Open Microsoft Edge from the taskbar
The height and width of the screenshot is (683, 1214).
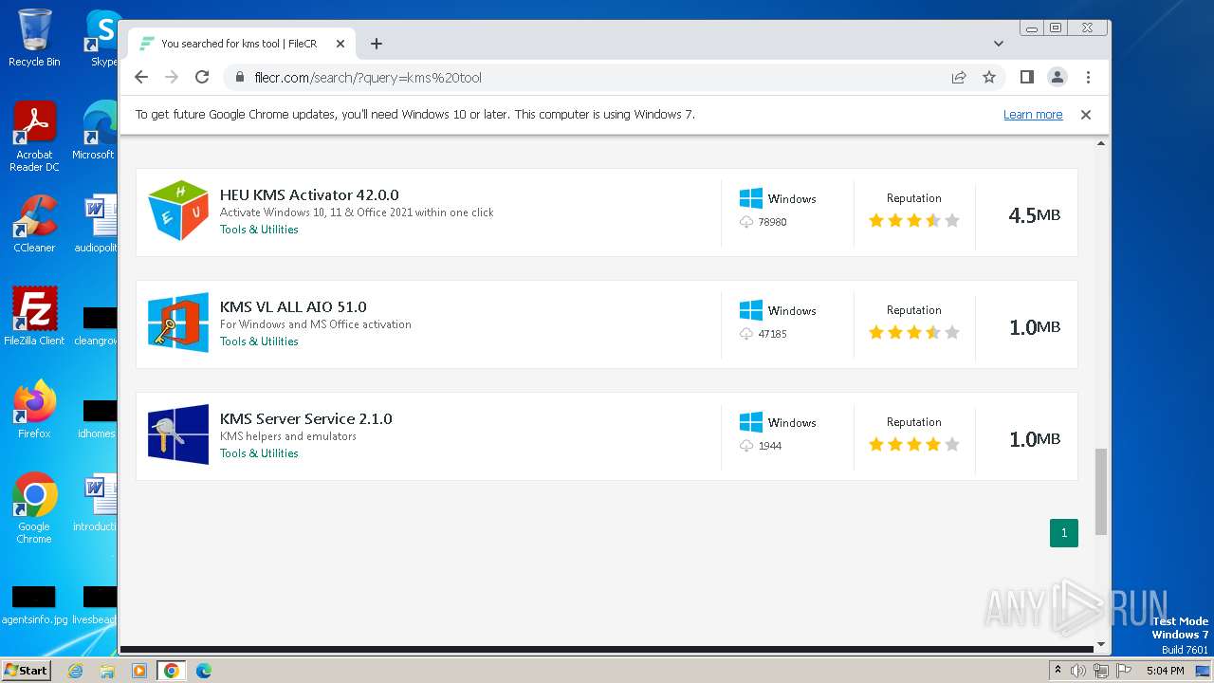(203, 671)
